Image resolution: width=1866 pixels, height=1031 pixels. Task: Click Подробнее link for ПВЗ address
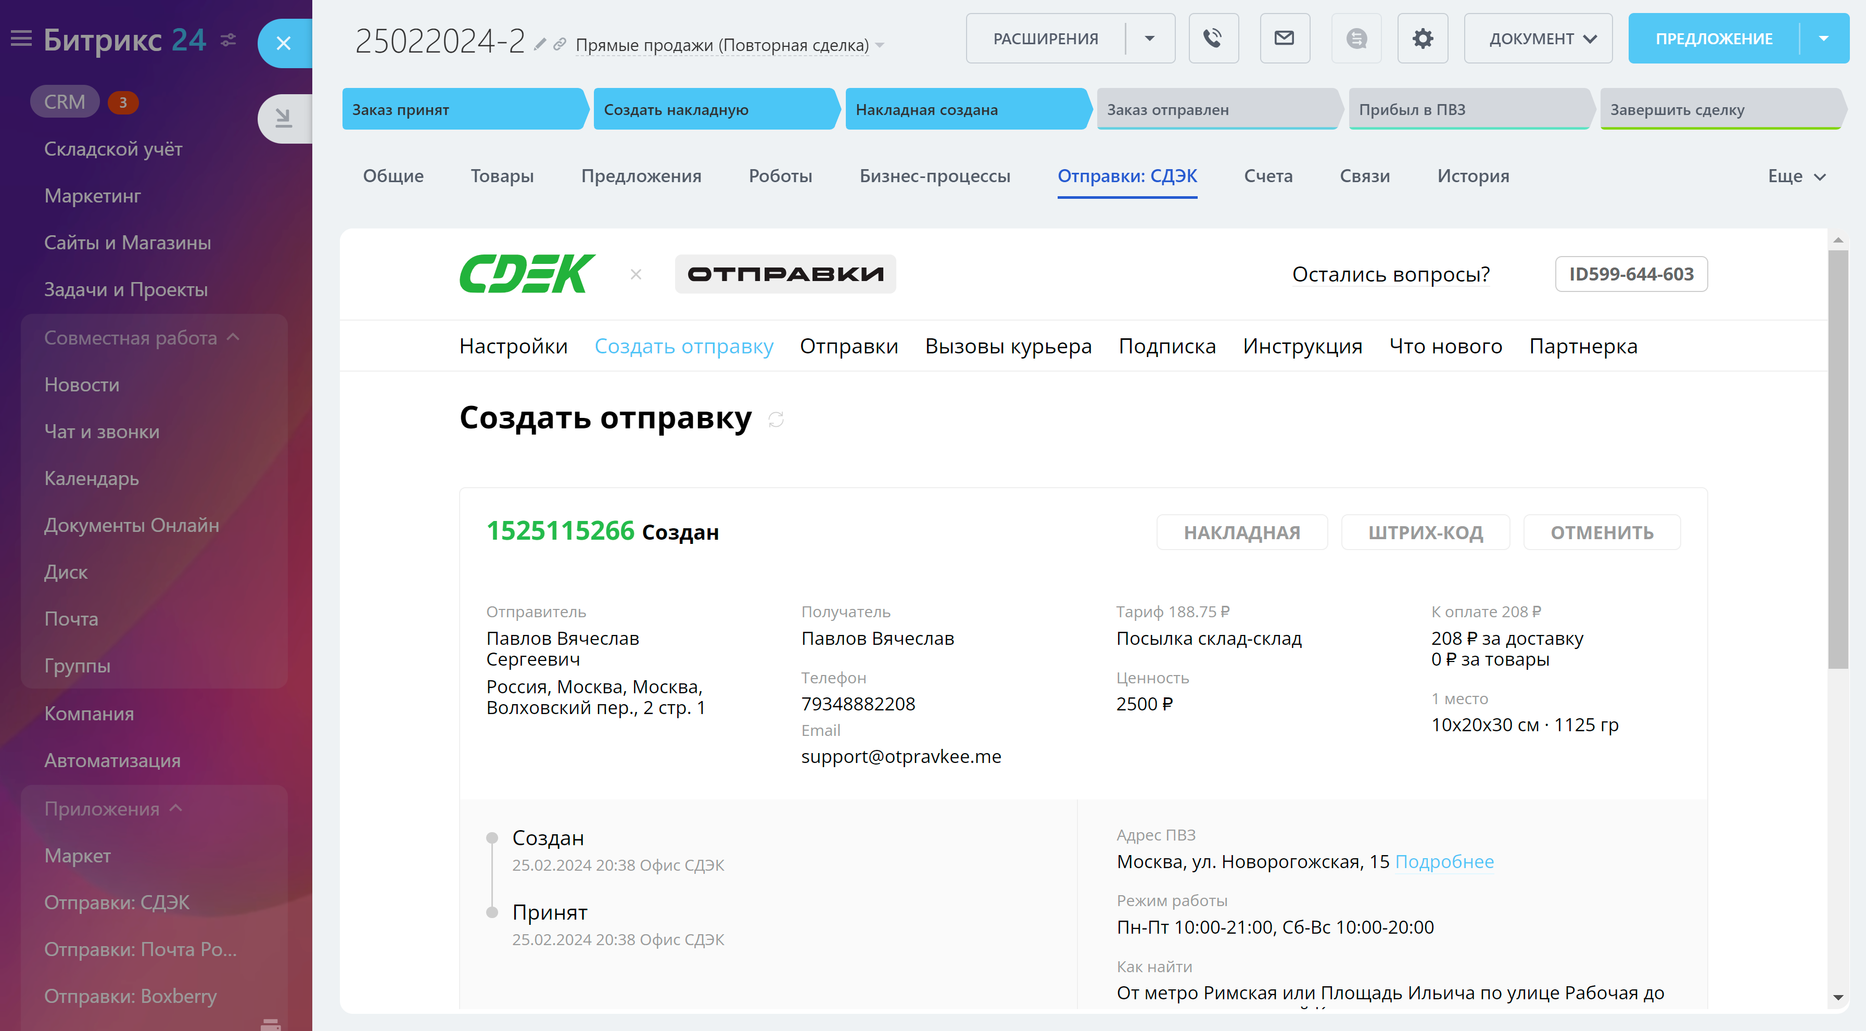(x=1444, y=861)
